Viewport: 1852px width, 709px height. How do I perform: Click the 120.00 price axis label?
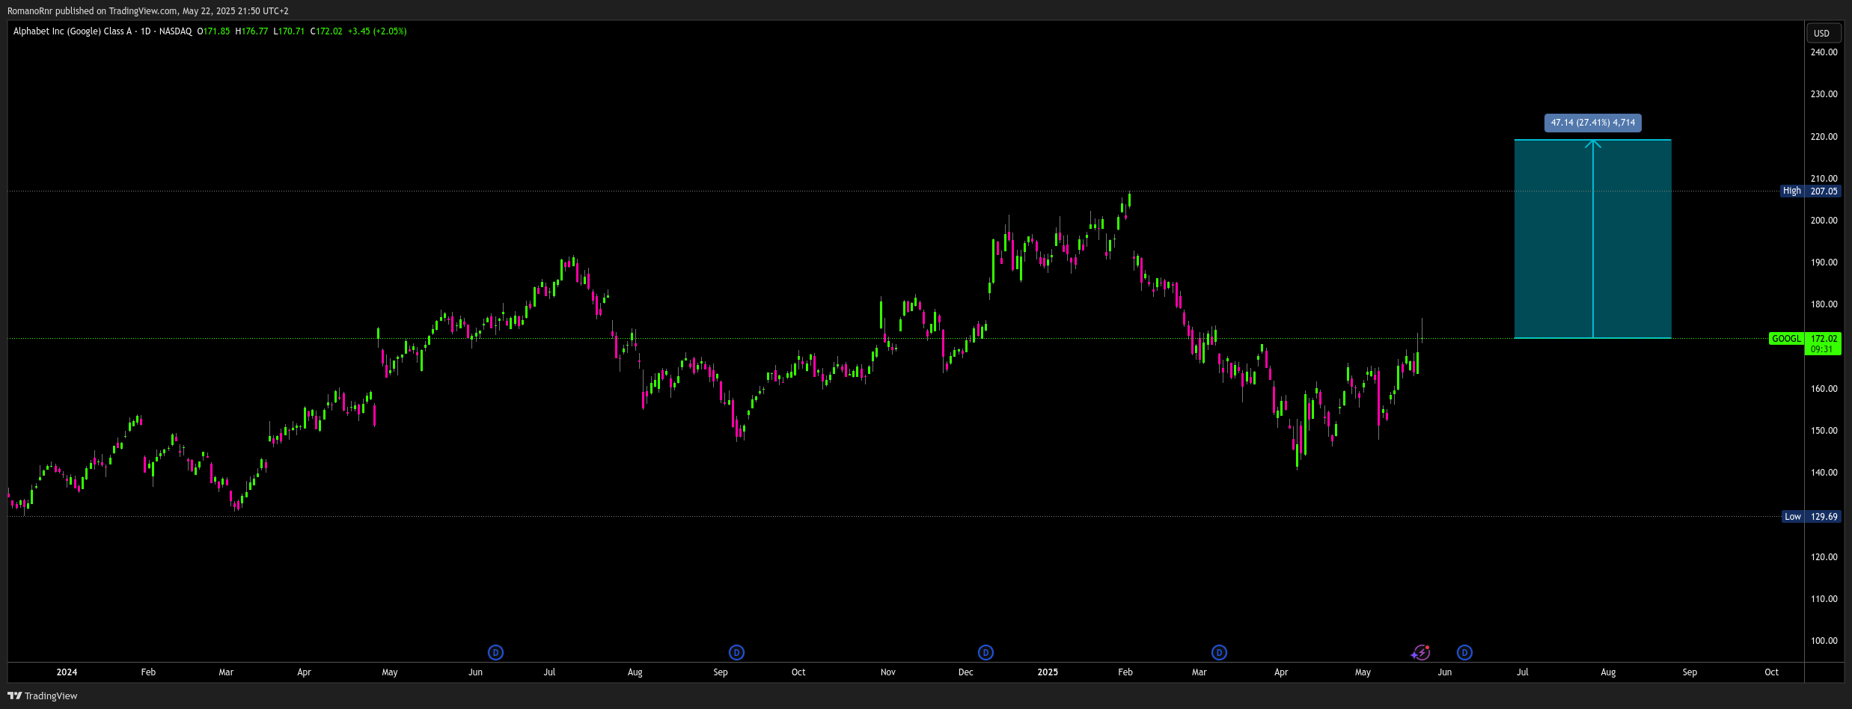(x=1824, y=557)
